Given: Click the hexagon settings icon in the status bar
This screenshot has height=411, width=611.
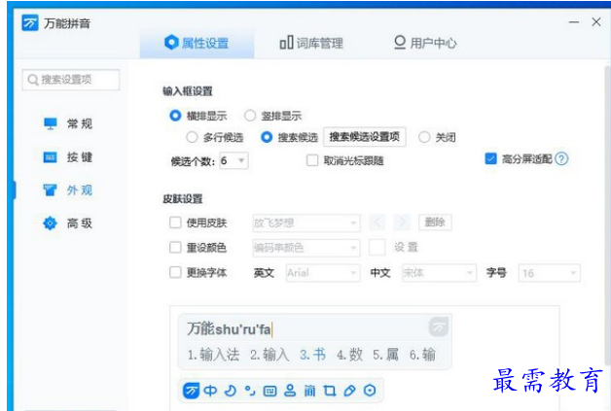Looking at the screenshot, I should (x=370, y=391).
